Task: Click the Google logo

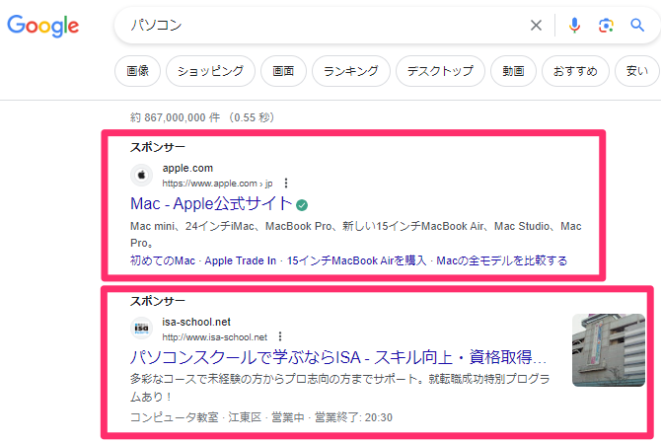Action: (43, 26)
